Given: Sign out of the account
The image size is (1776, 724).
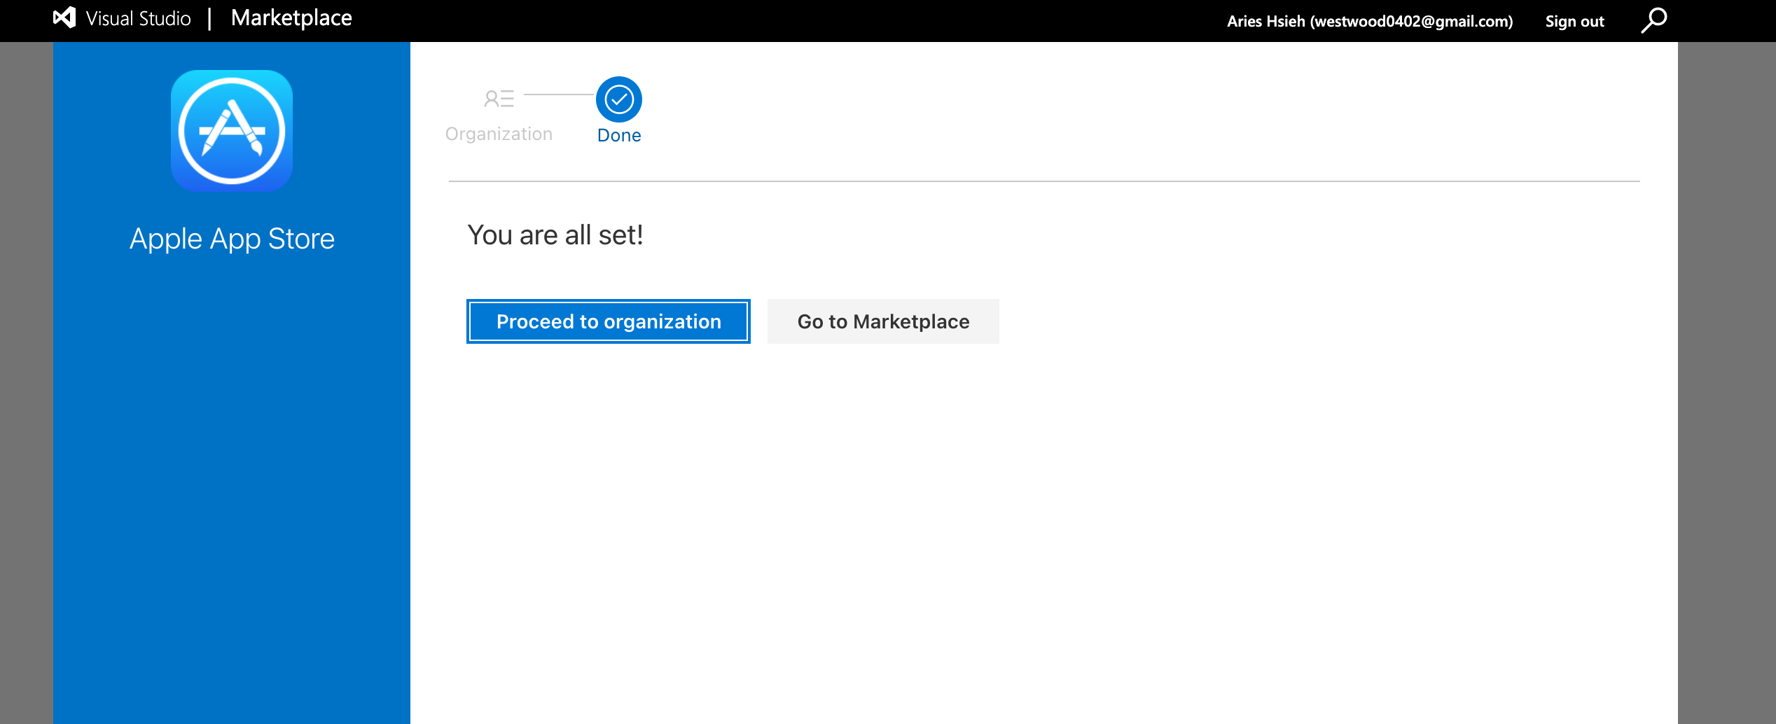Looking at the screenshot, I should [1574, 22].
